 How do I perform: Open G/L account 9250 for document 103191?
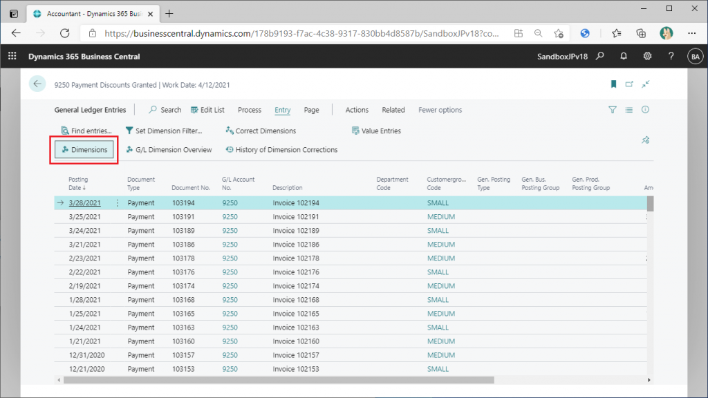click(x=230, y=217)
